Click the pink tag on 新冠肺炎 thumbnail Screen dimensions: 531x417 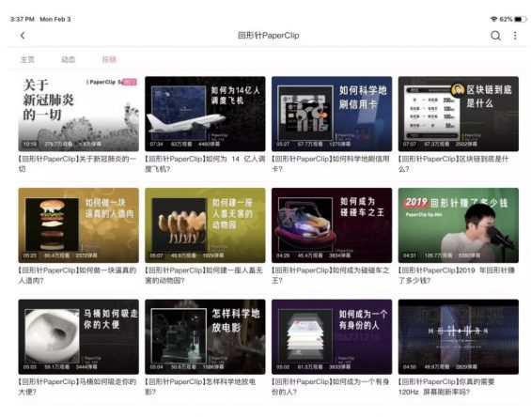pyautogui.click(x=130, y=82)
